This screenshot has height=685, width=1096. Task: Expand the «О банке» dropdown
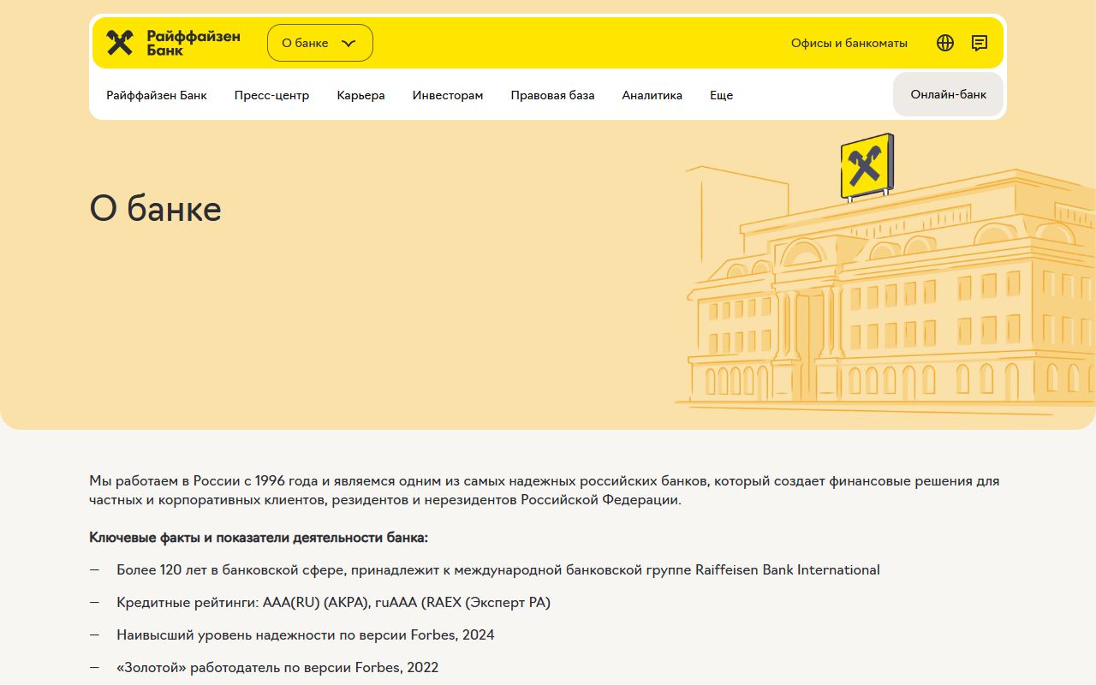(320, 43)
